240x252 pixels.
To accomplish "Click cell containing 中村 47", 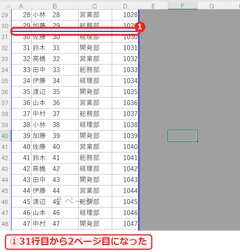I will point(55,224).
